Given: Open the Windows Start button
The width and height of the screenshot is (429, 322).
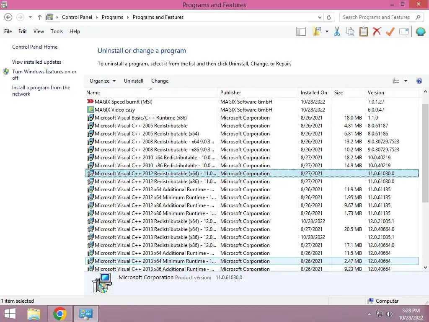Looking at the screenshot, I should [x=10, y=314].
